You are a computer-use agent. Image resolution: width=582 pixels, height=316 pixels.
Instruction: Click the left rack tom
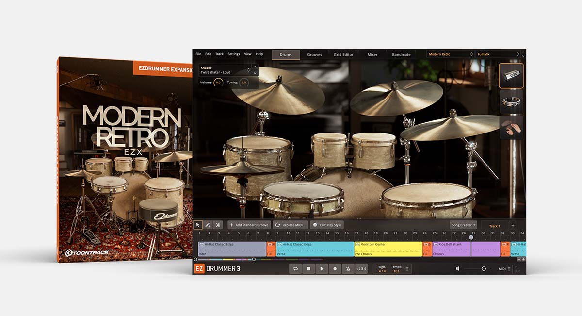(x=329, y=150)
